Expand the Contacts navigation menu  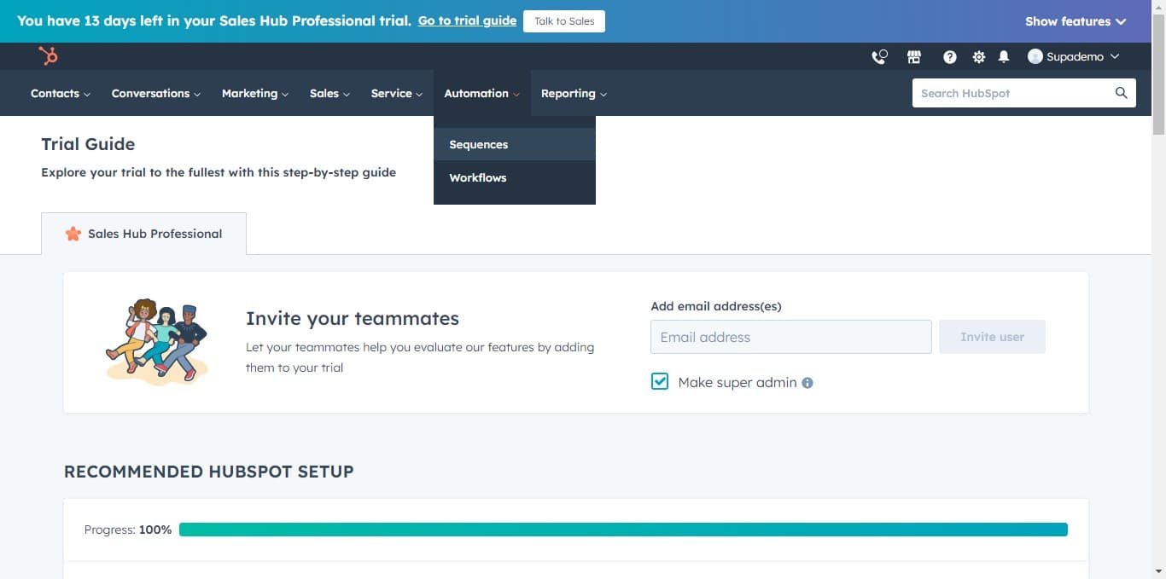click(x=60, y=94)
